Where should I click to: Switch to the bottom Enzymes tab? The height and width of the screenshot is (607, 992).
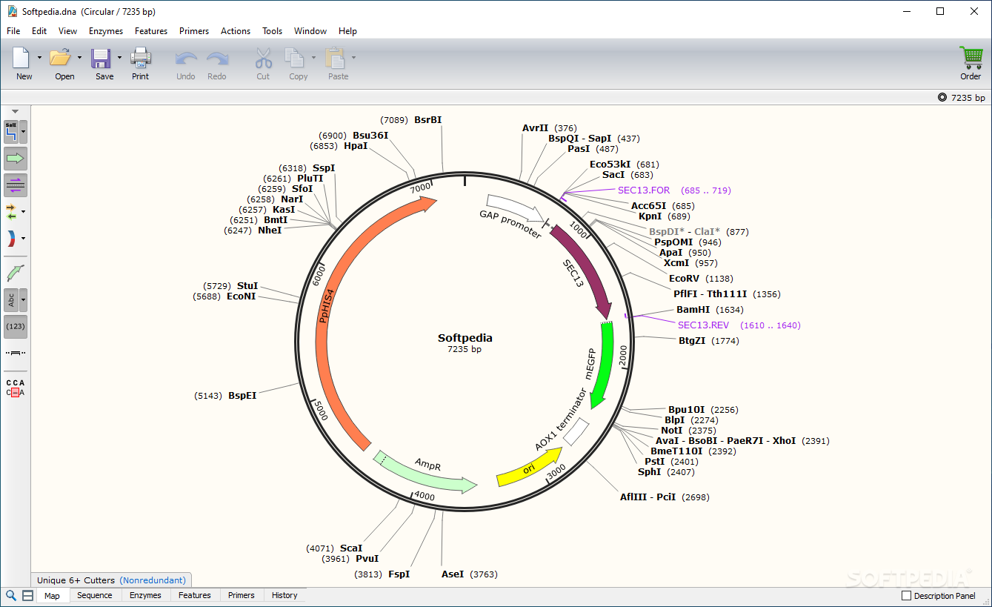tap(145, 595)
